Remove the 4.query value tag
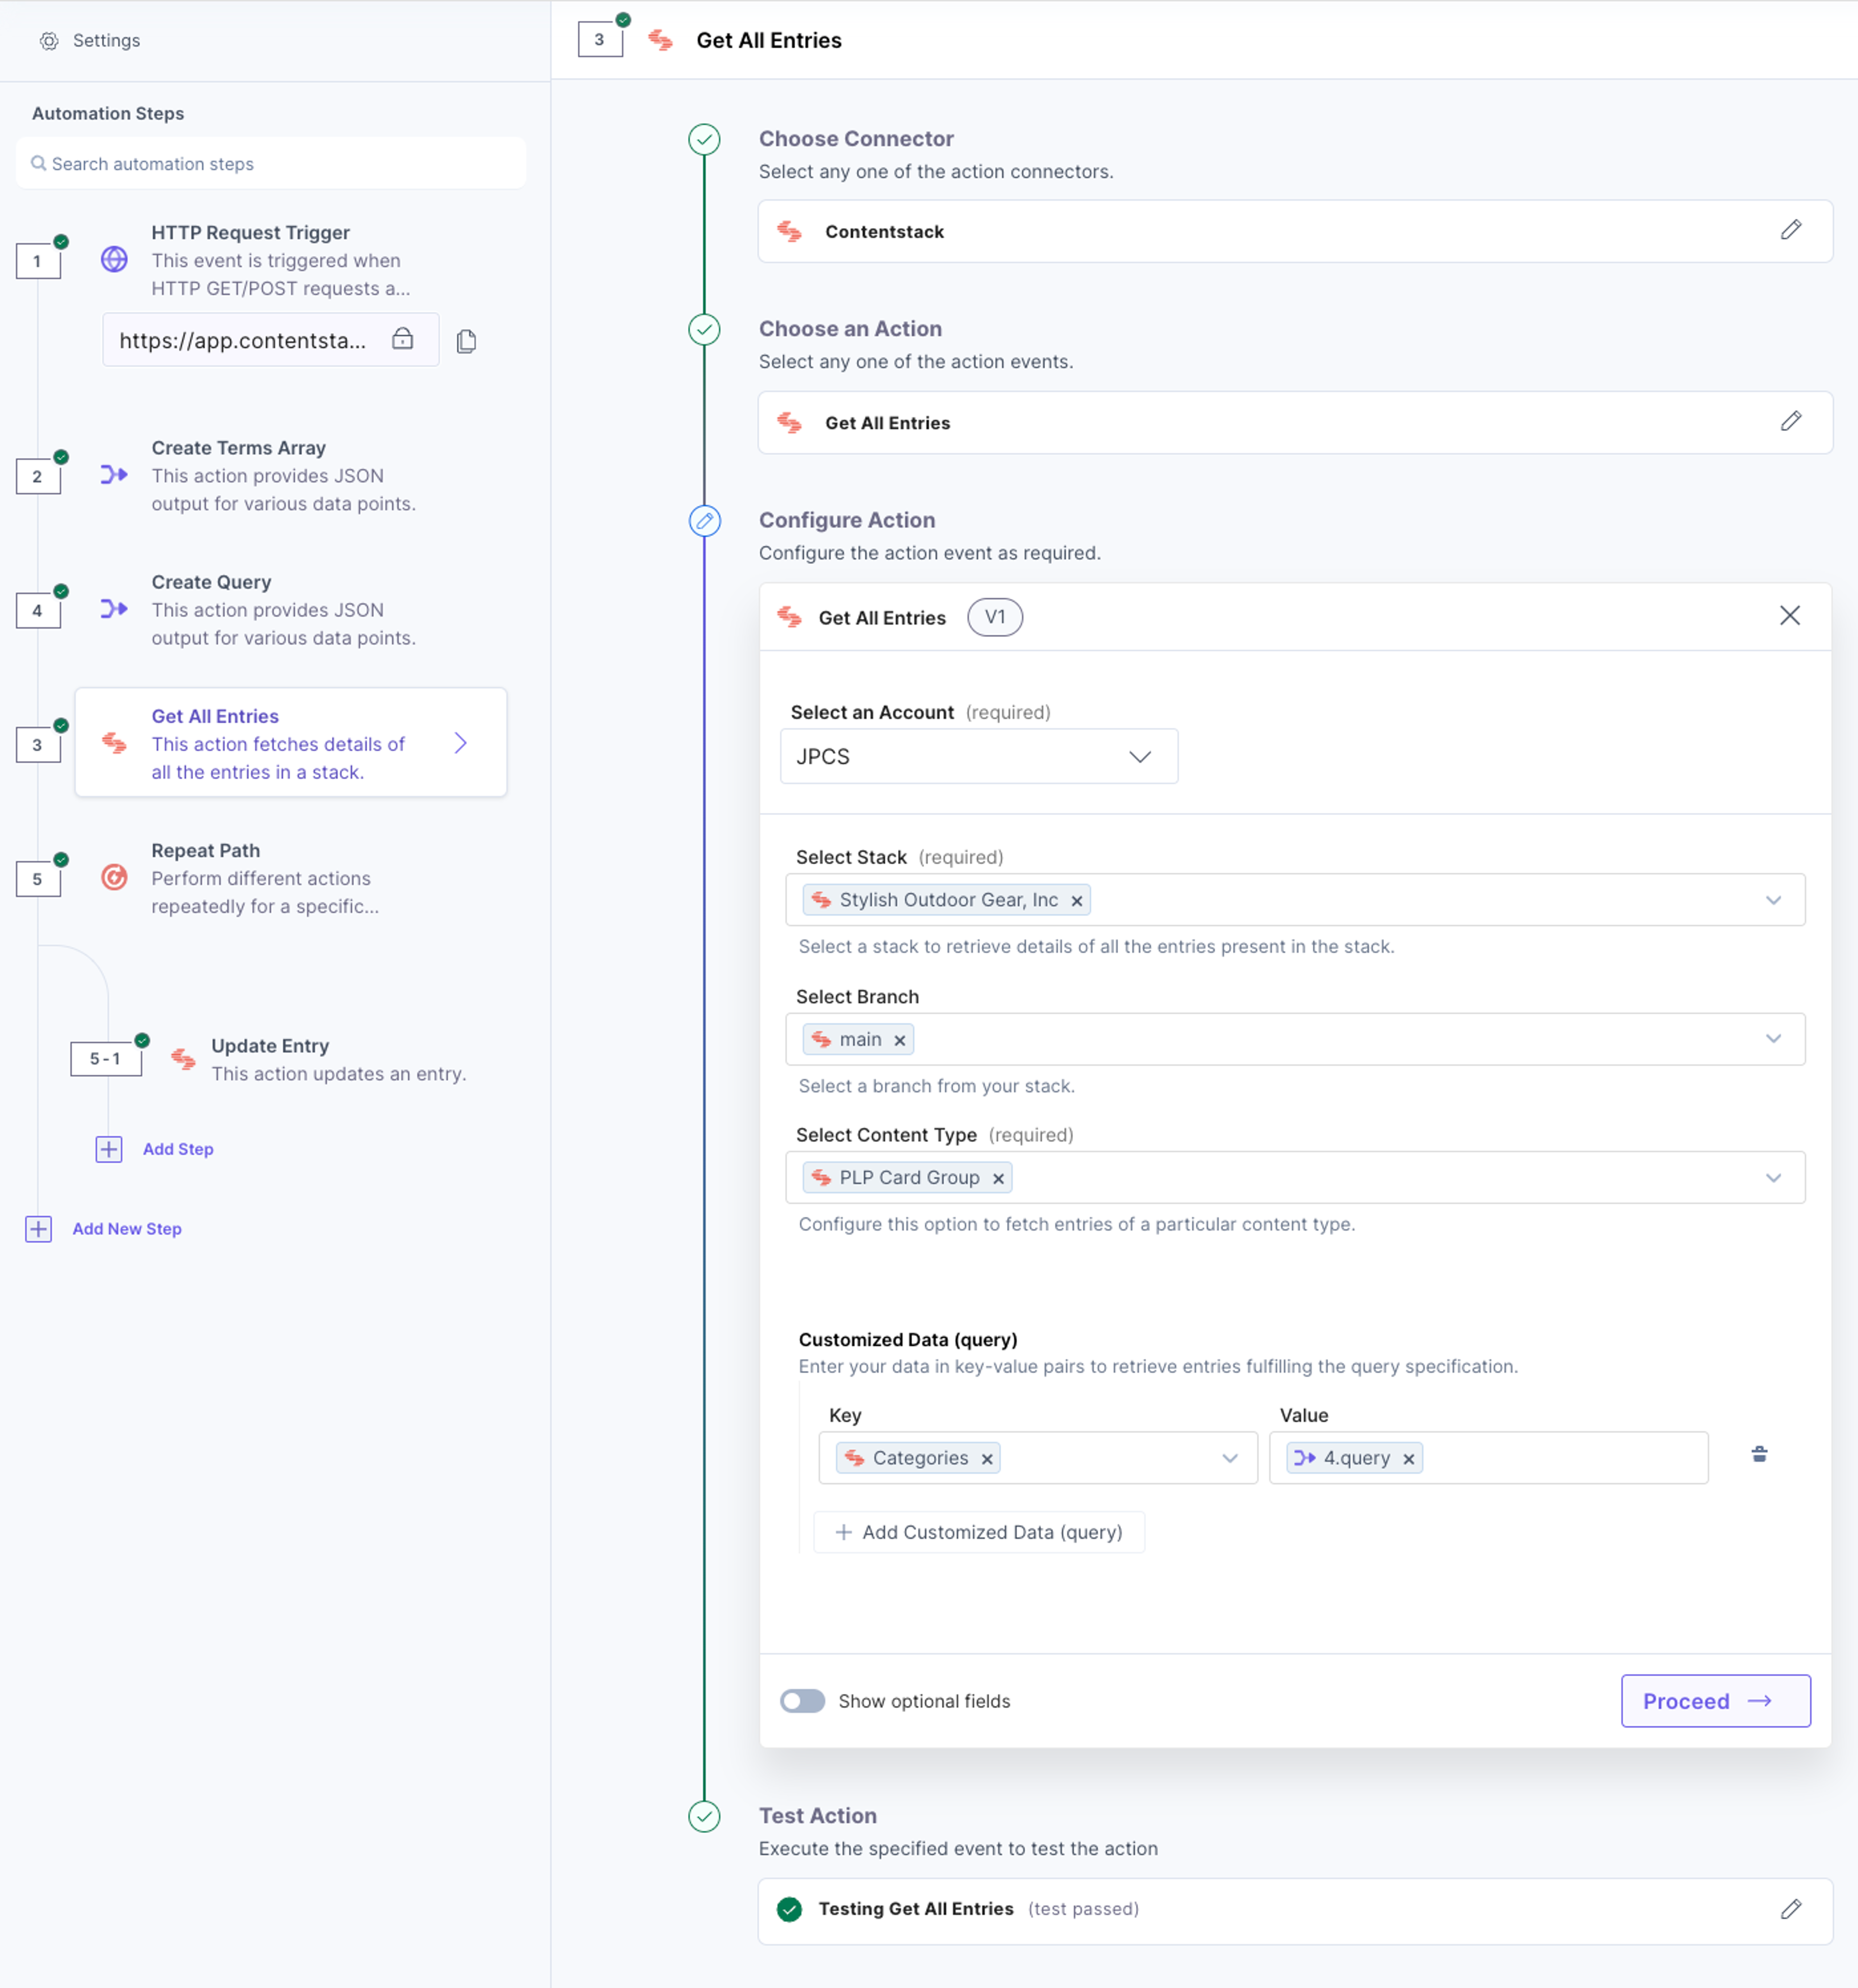Image resolution: width=1858 pixels, height=1988 pixels. [1408, 1459]
